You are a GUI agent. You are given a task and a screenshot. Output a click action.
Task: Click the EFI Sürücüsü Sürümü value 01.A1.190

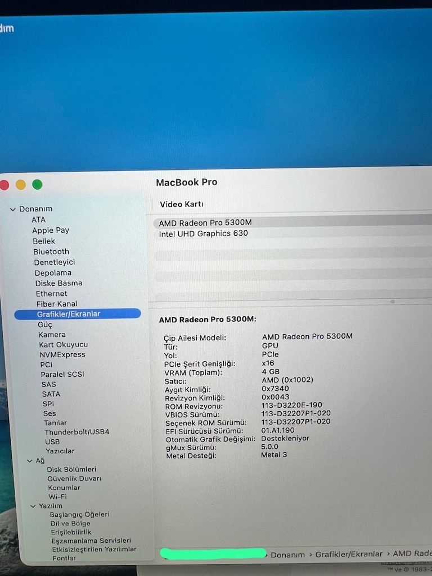278,430
